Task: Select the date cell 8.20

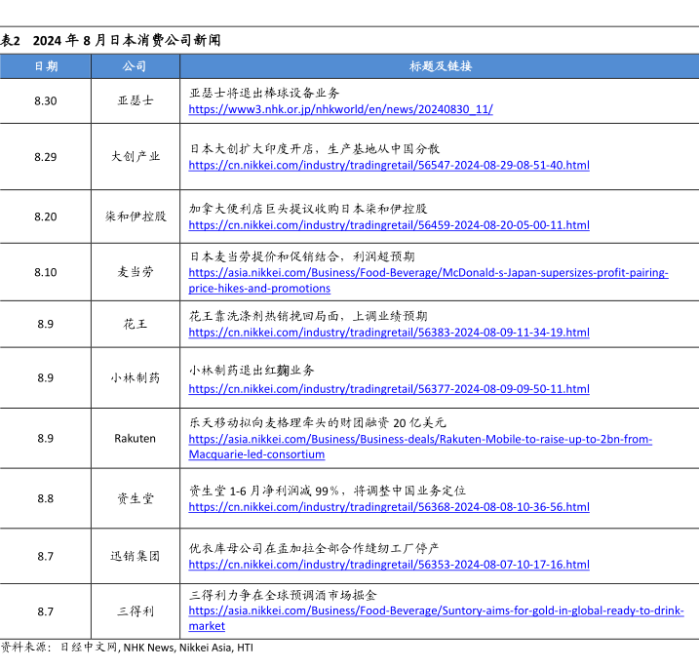Action: pos(46,216)
